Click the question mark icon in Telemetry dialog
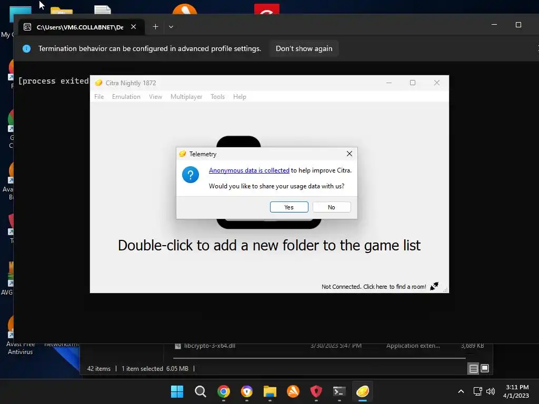The image size is (539, 404). tap(191, 175)
